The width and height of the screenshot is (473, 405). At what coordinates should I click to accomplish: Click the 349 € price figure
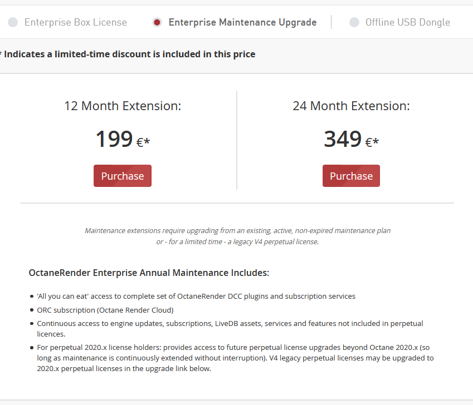tap(343, 139)
